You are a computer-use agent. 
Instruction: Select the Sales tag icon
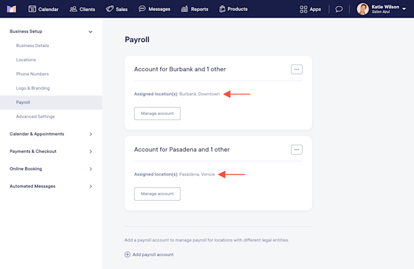pos(109,9)
